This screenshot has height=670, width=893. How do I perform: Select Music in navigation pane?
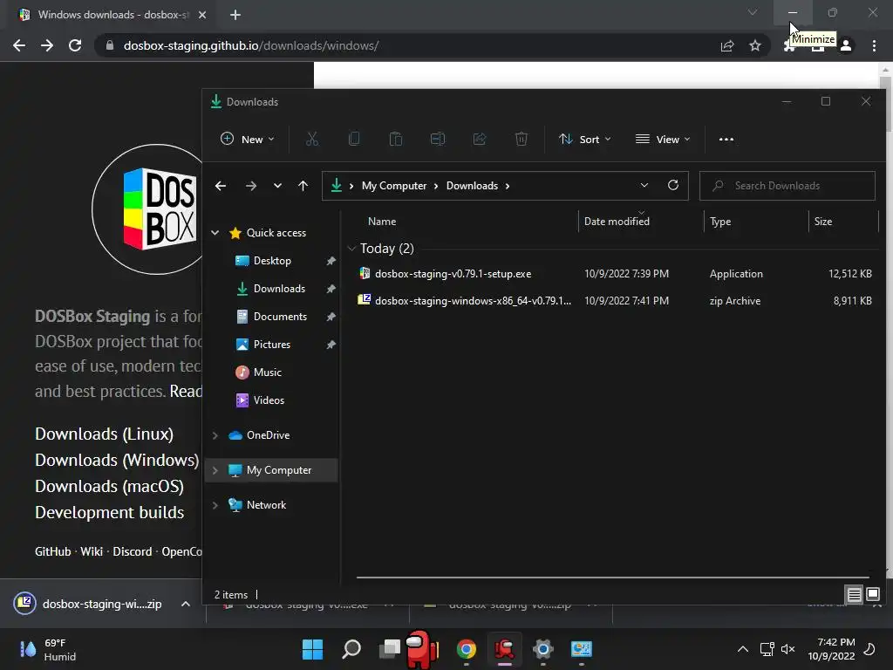(267, 372)
